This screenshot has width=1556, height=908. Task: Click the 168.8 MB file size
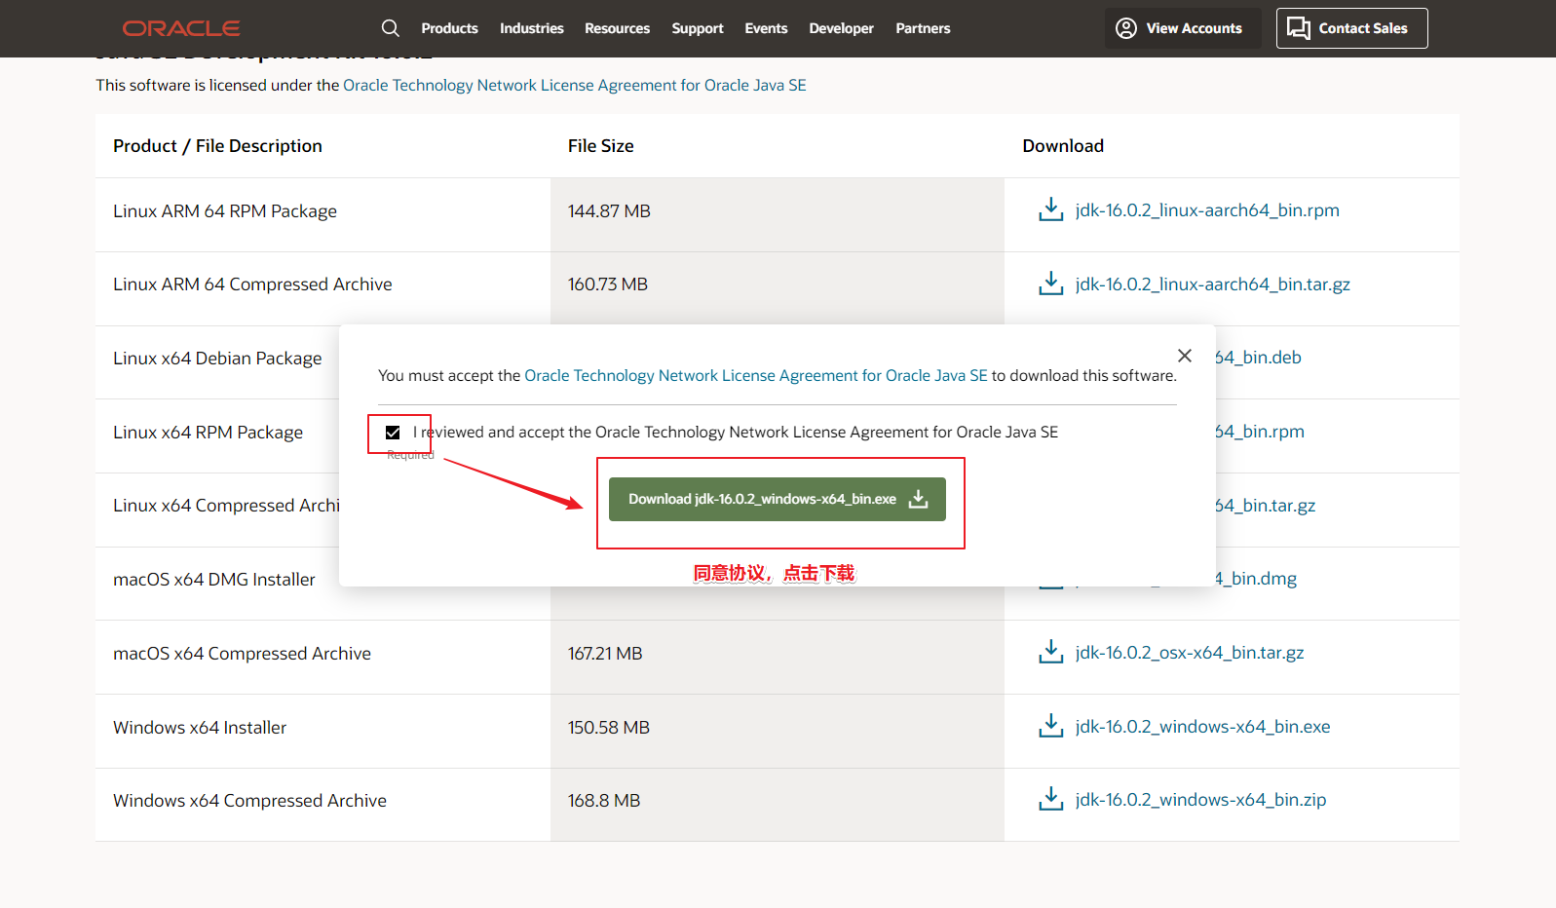click(604, 800)
